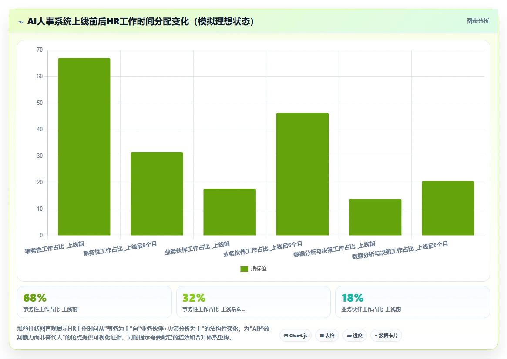Click the 18% data card
This screenshot has height=359, width=507.
(413, 302)
